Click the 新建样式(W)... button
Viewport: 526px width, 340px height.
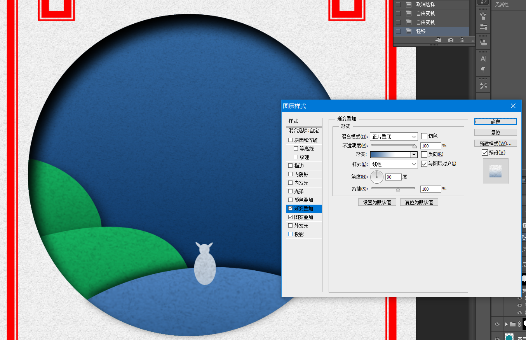(x=496, y=144)
